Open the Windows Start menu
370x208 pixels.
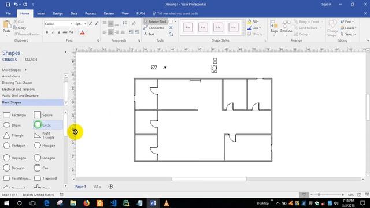coord(6,203)
